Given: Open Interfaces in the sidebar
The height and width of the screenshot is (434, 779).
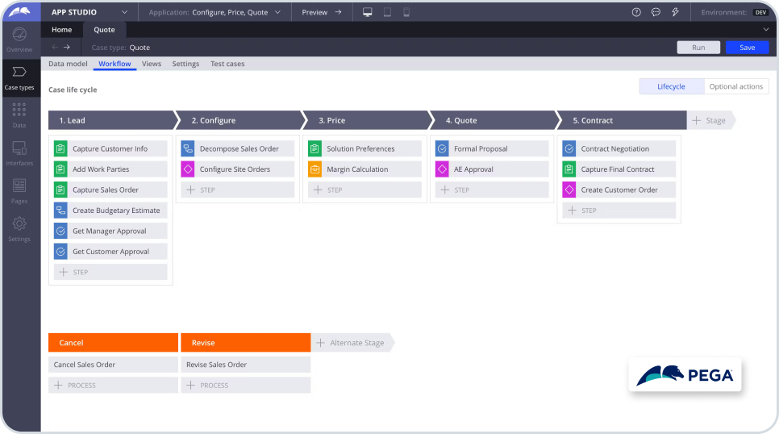Looking at the screenshot, I should point(19,152).
